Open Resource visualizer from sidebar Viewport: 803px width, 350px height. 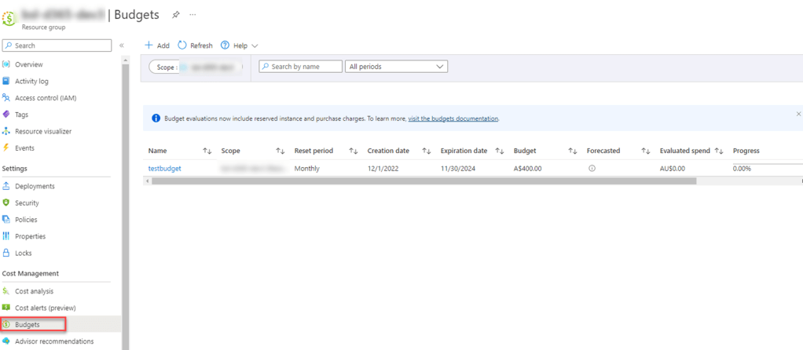[42, 131]
